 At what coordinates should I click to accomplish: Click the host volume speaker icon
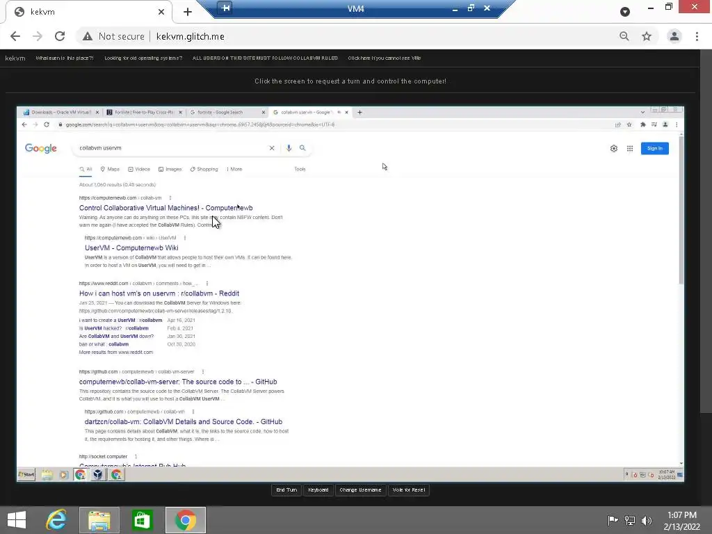[647, 520]
